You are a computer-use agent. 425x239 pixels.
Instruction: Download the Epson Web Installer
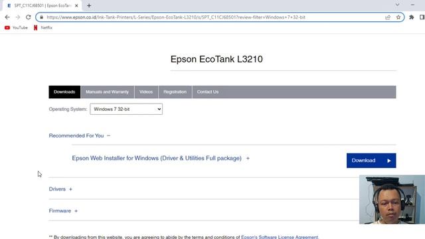[371, 161]
